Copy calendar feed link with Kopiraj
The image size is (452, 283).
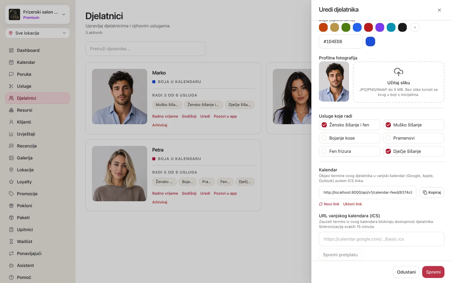pyautogui.click(x=432, y=192)
